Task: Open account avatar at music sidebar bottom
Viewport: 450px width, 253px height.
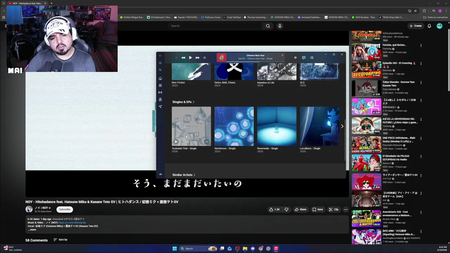Action: tap(160, 174)
